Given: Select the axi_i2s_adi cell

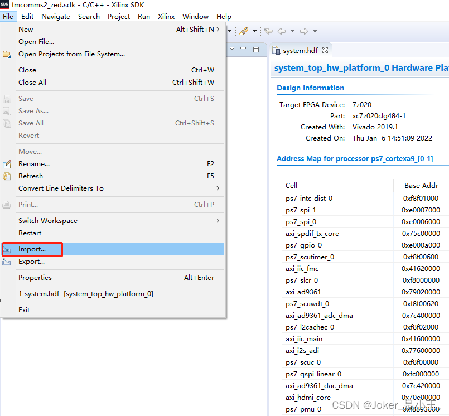Looking at the screenshot, I should point(302,351).
